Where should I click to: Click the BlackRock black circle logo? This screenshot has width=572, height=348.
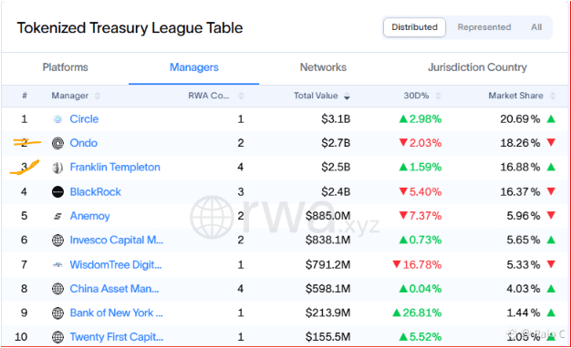click(57, 191)
